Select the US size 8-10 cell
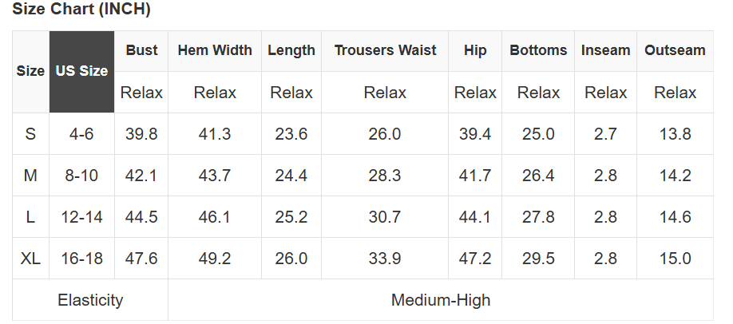Screen dimensions: 733x324 81,176
